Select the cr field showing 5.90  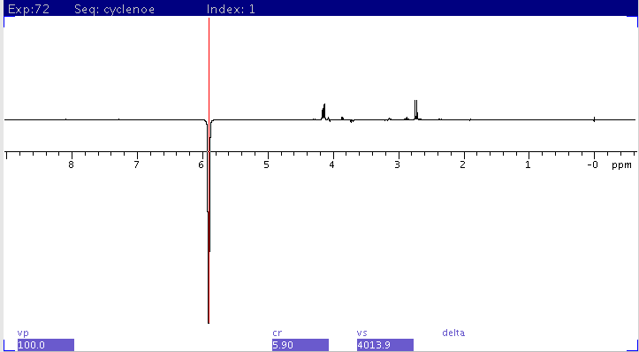pyautogui.click(x=300, y=345)
